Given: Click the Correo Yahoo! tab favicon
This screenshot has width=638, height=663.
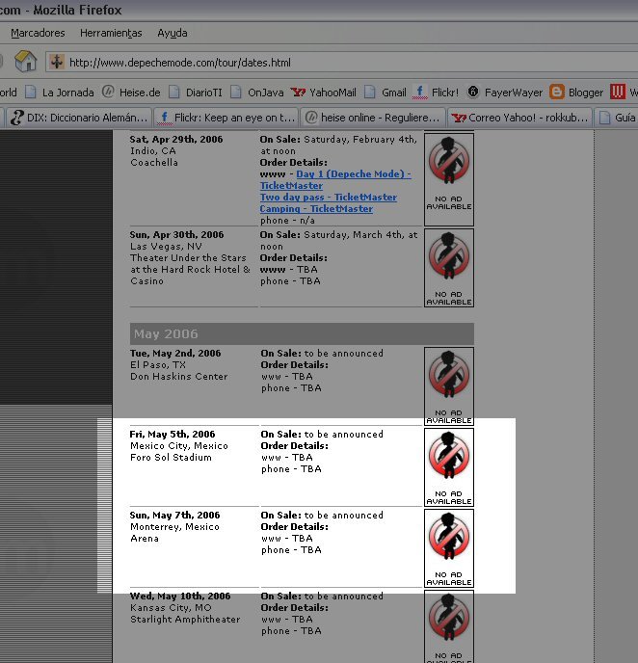Looking at the screenshot, I should (x=459, y=118).
